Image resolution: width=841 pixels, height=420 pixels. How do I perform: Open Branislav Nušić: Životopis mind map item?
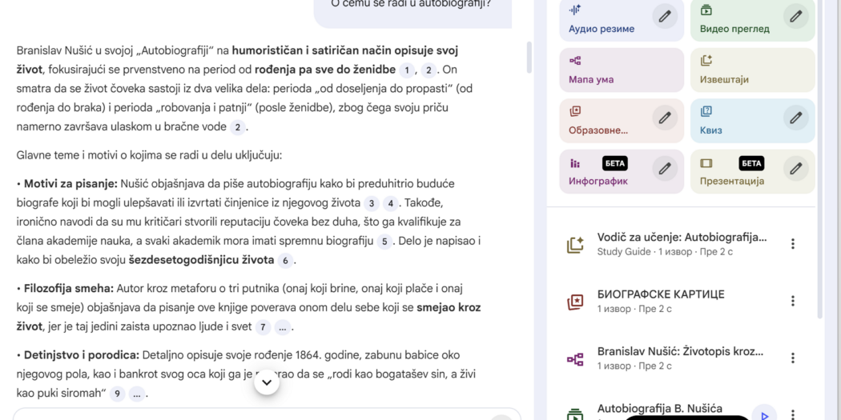[x=679, y=358]
